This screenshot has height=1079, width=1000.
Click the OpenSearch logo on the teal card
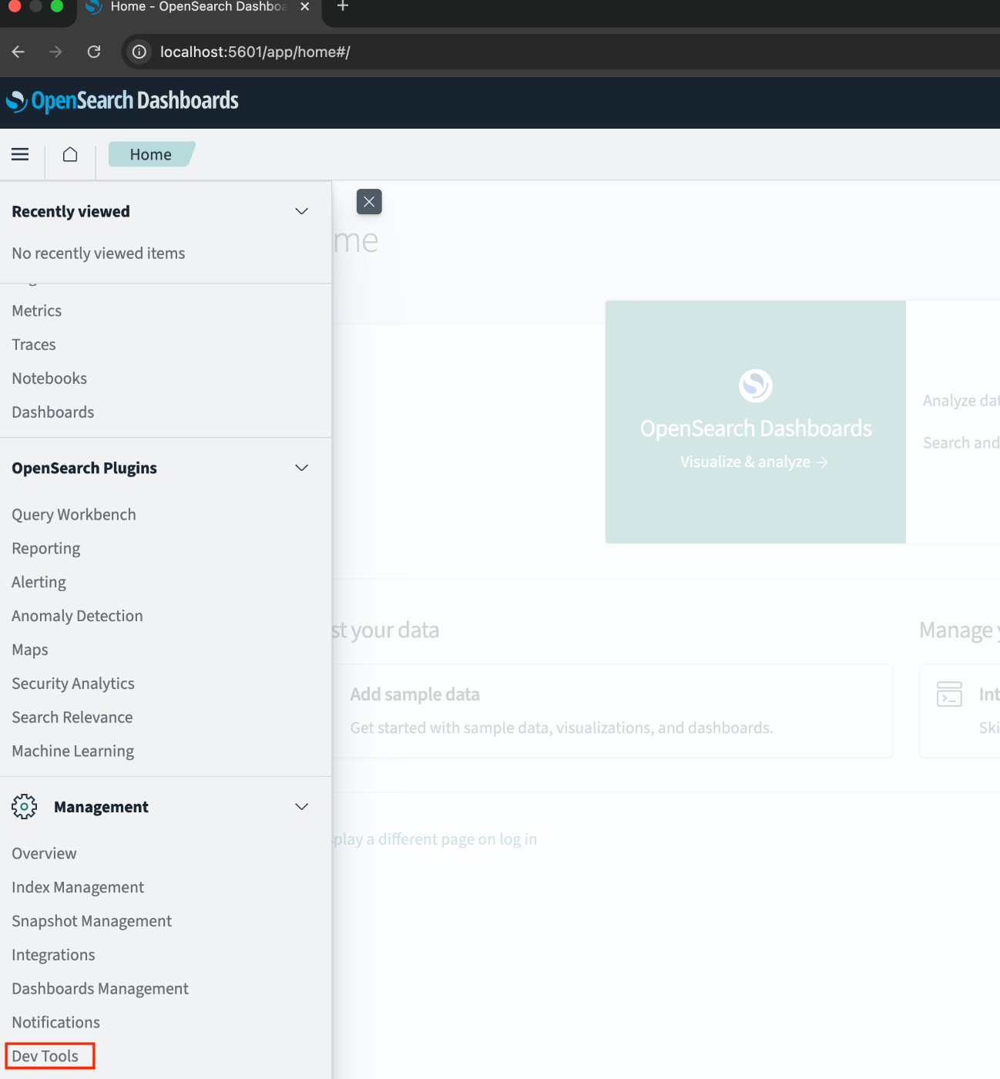click(x=756, y=385)
